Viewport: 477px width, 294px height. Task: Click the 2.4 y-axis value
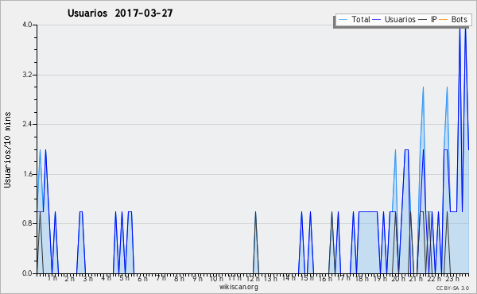[x=27, y=124]
